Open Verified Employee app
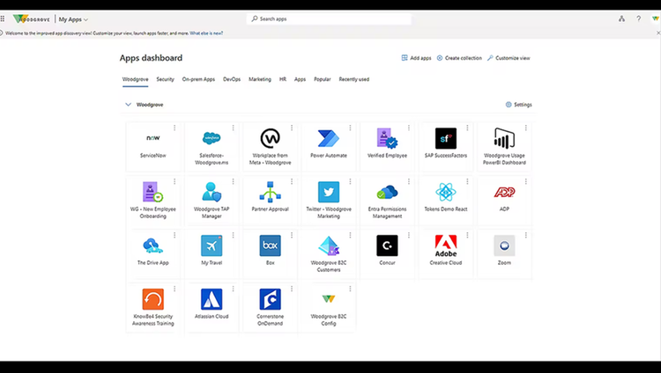 (x=388, y=147)
